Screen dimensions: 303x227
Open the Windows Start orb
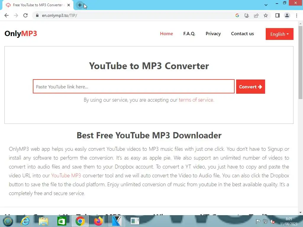click(8, 221)
